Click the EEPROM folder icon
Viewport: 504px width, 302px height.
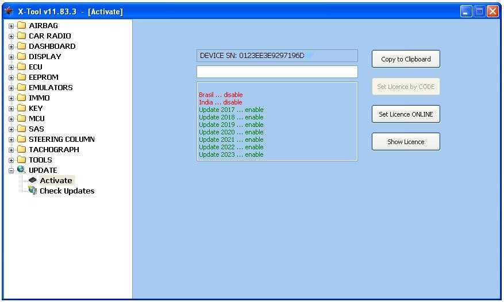coord(21,77)
